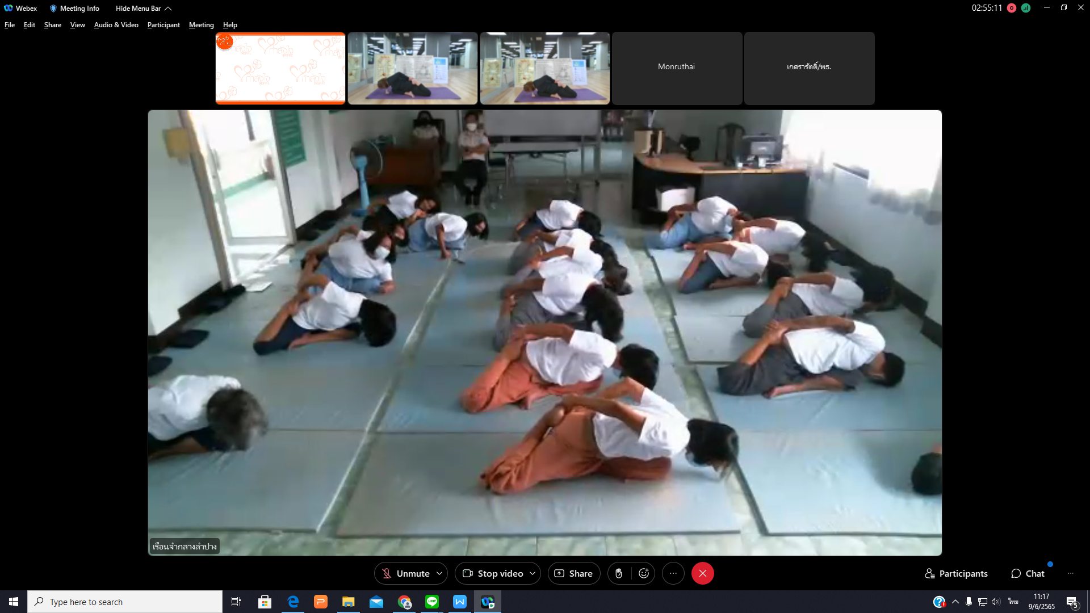Click the green connection status icon
The width and height of the screenshot is (1090, 613).
point(1026,8)
